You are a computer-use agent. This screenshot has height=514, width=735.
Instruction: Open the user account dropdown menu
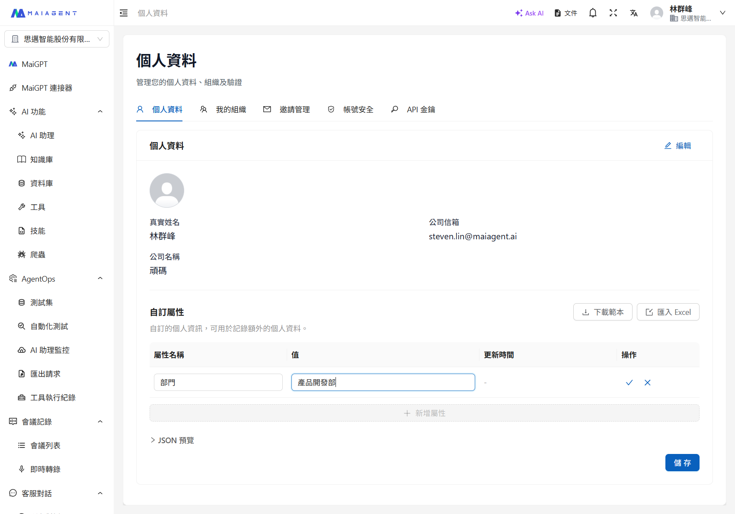[722, 13]
